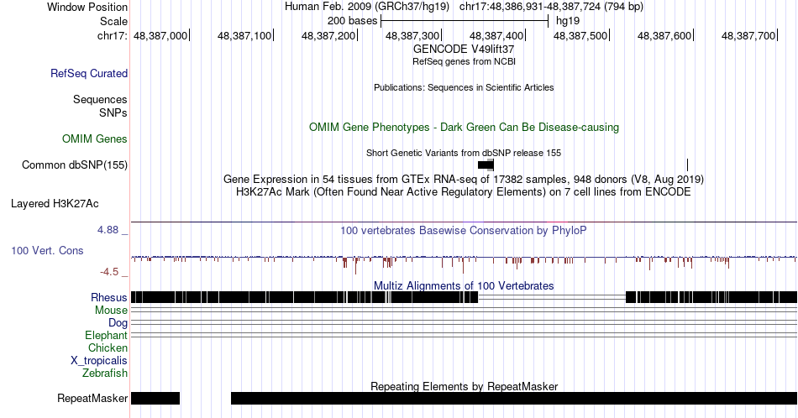The width and height of the screenshot is (798, 418).
Task: Click the 48,387,700 ruler coordinate
Action: coord(748,35)
